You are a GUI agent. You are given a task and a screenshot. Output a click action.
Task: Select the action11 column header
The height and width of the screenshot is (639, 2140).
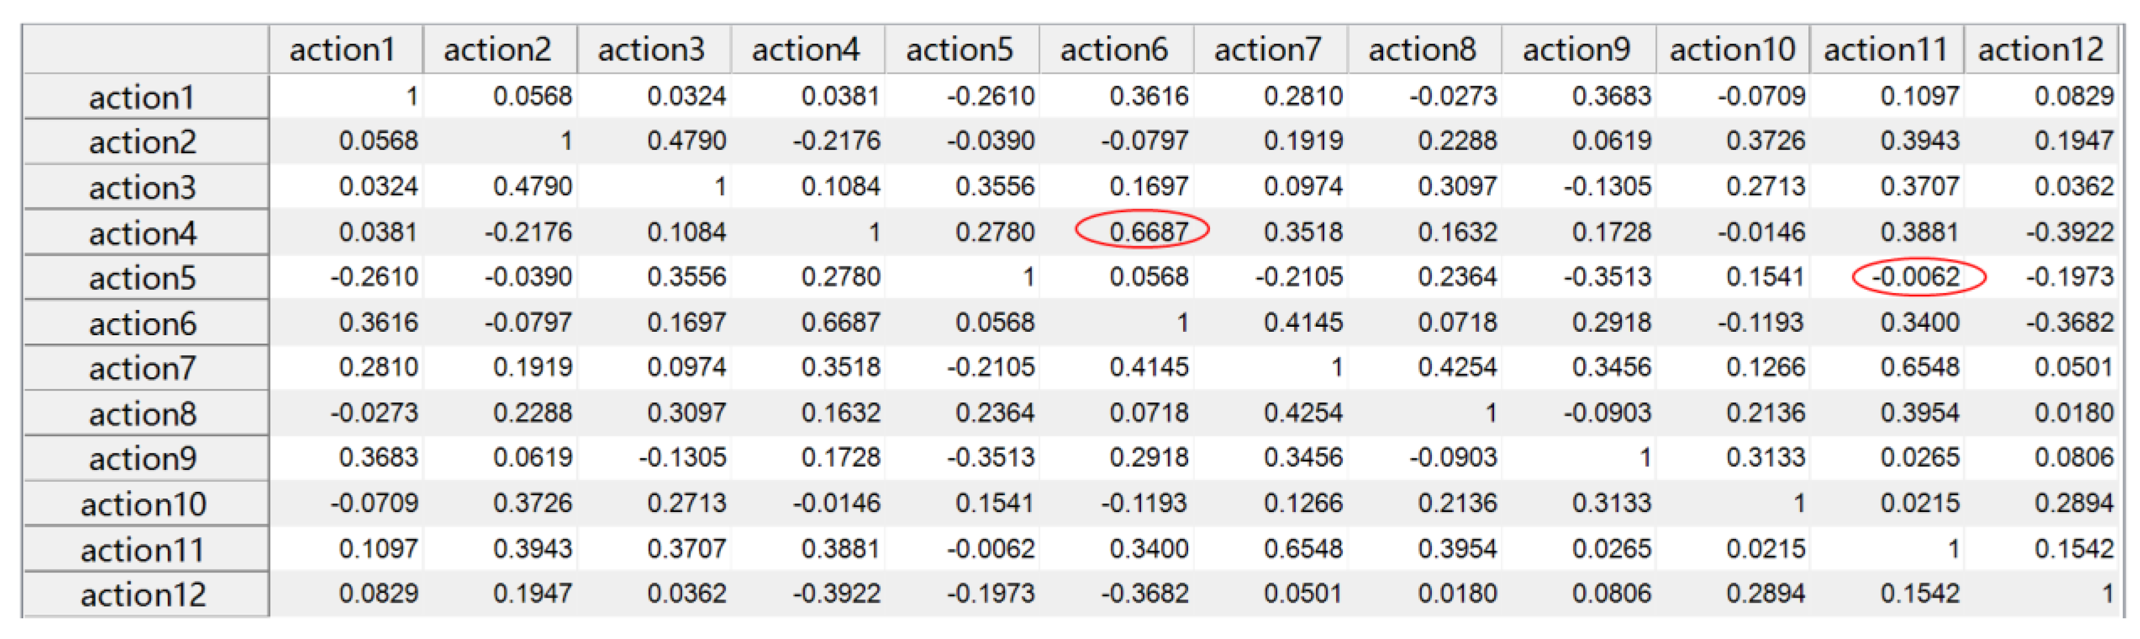(x=1886, y=50)
